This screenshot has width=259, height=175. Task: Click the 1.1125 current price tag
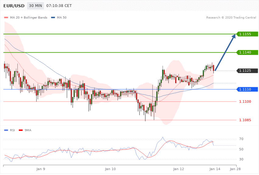[247, 70]
